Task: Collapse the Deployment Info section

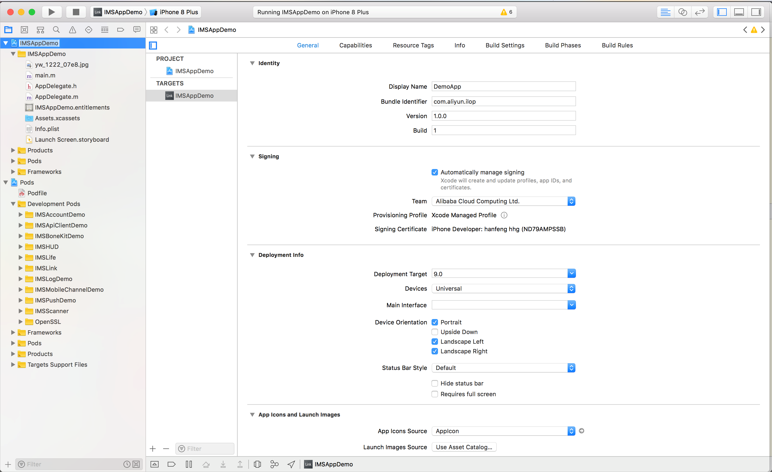Action: click(252, 255)
